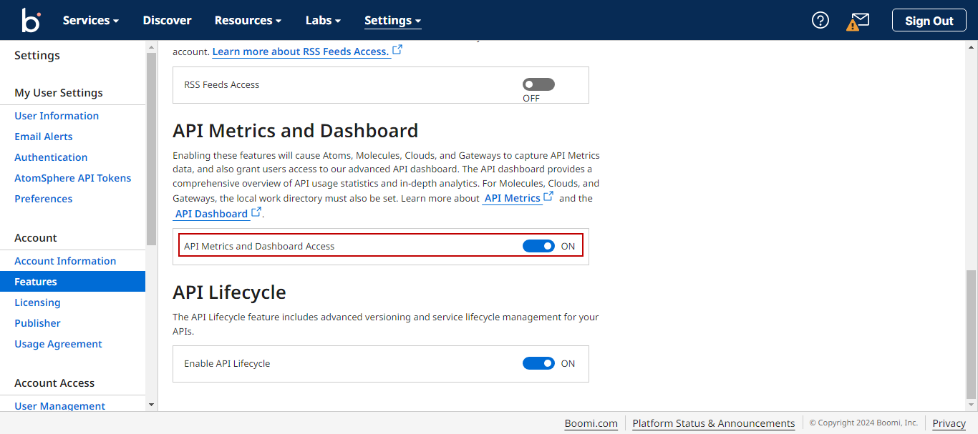Click the Copyright 2024 Boomi, Inc. text
The image size is (978, 434).
863,423
